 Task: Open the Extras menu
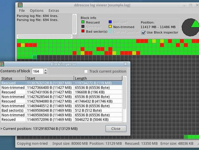pos(54,10)
